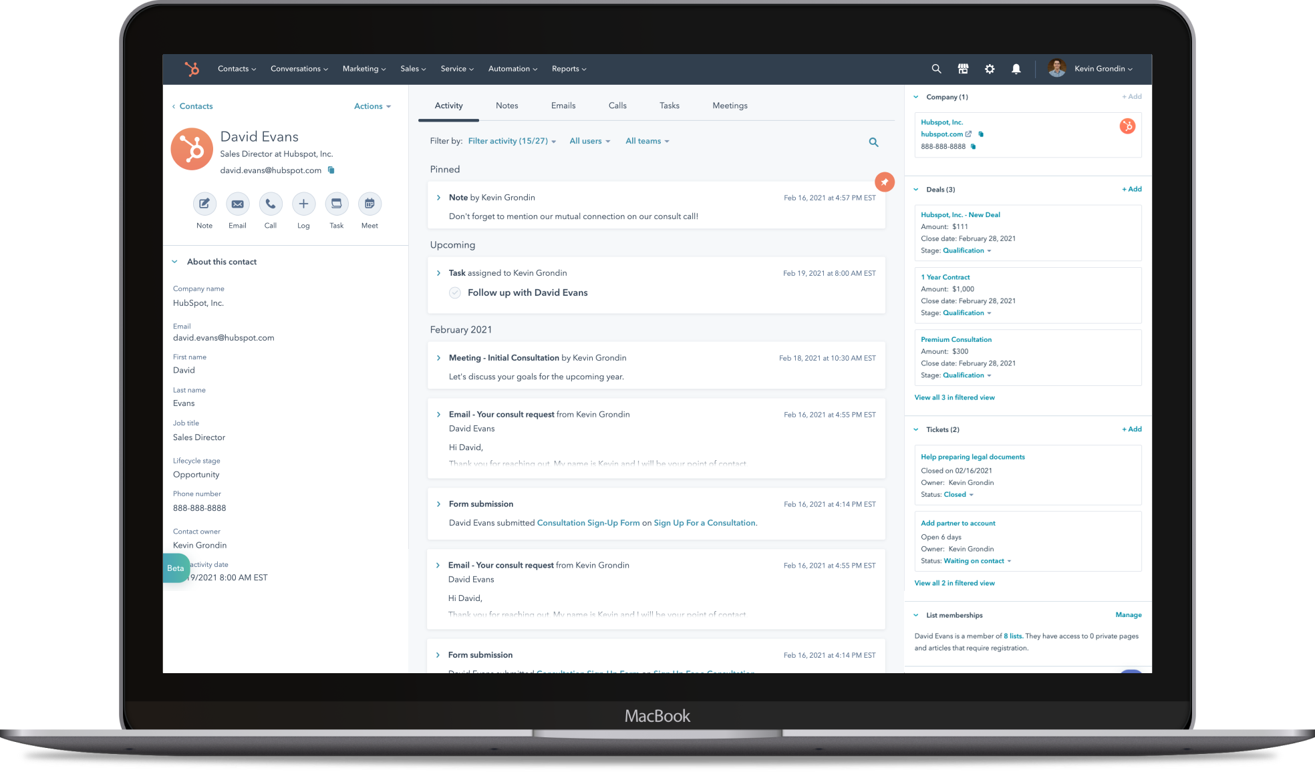
Task: Click View all 3 in filtered view
Action: 954,397
